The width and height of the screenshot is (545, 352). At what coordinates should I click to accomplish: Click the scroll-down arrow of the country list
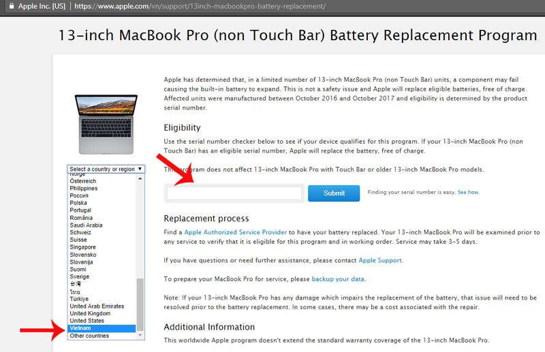click(141, 336)
